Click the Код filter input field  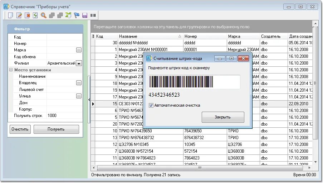(64, 37)
